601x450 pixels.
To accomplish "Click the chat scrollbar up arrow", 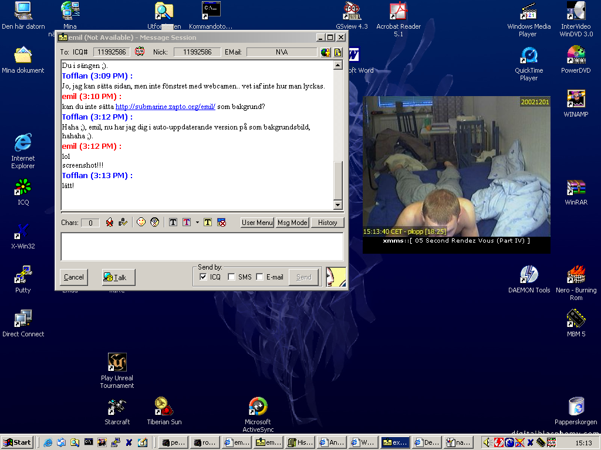I will coord(337,65).
